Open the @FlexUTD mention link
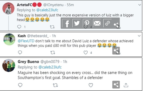The height and width of the screenshot is (91, 143). (x=26, y=41)
